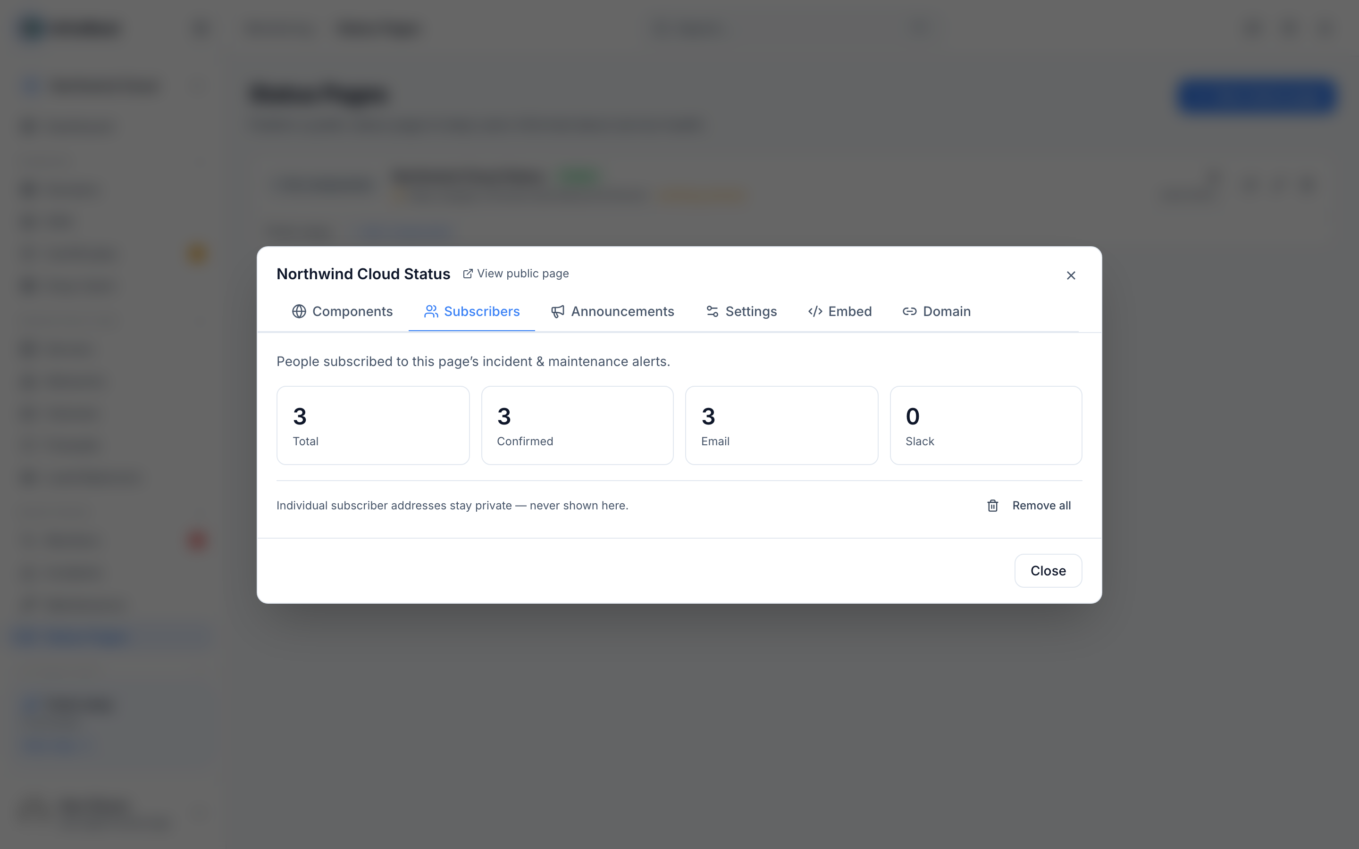Image resolution: width=1359 pixels, height=849 pixels.
Task: Click the trash icon next to Remove all
Action: click(992, 506)
